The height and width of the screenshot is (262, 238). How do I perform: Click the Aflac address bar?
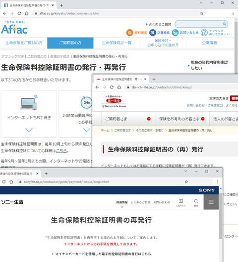coord(117,13)
